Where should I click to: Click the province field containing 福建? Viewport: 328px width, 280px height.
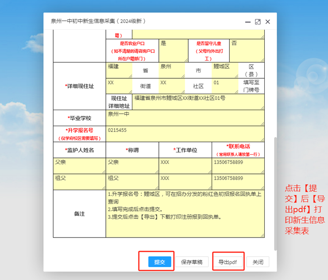119,70
